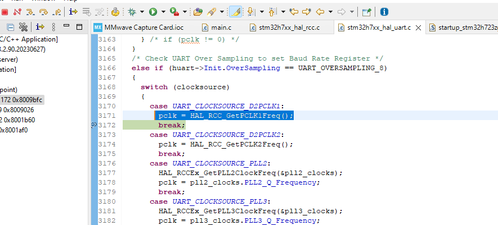Switch to the main.c editor tab
This screenshot has width=498, height=225.
pos(216,27)
